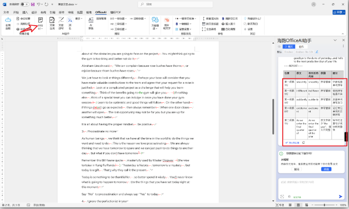Send the chat message with arrow icon
This screenshot has width=349, height=209.
click(x=340, y=196)
